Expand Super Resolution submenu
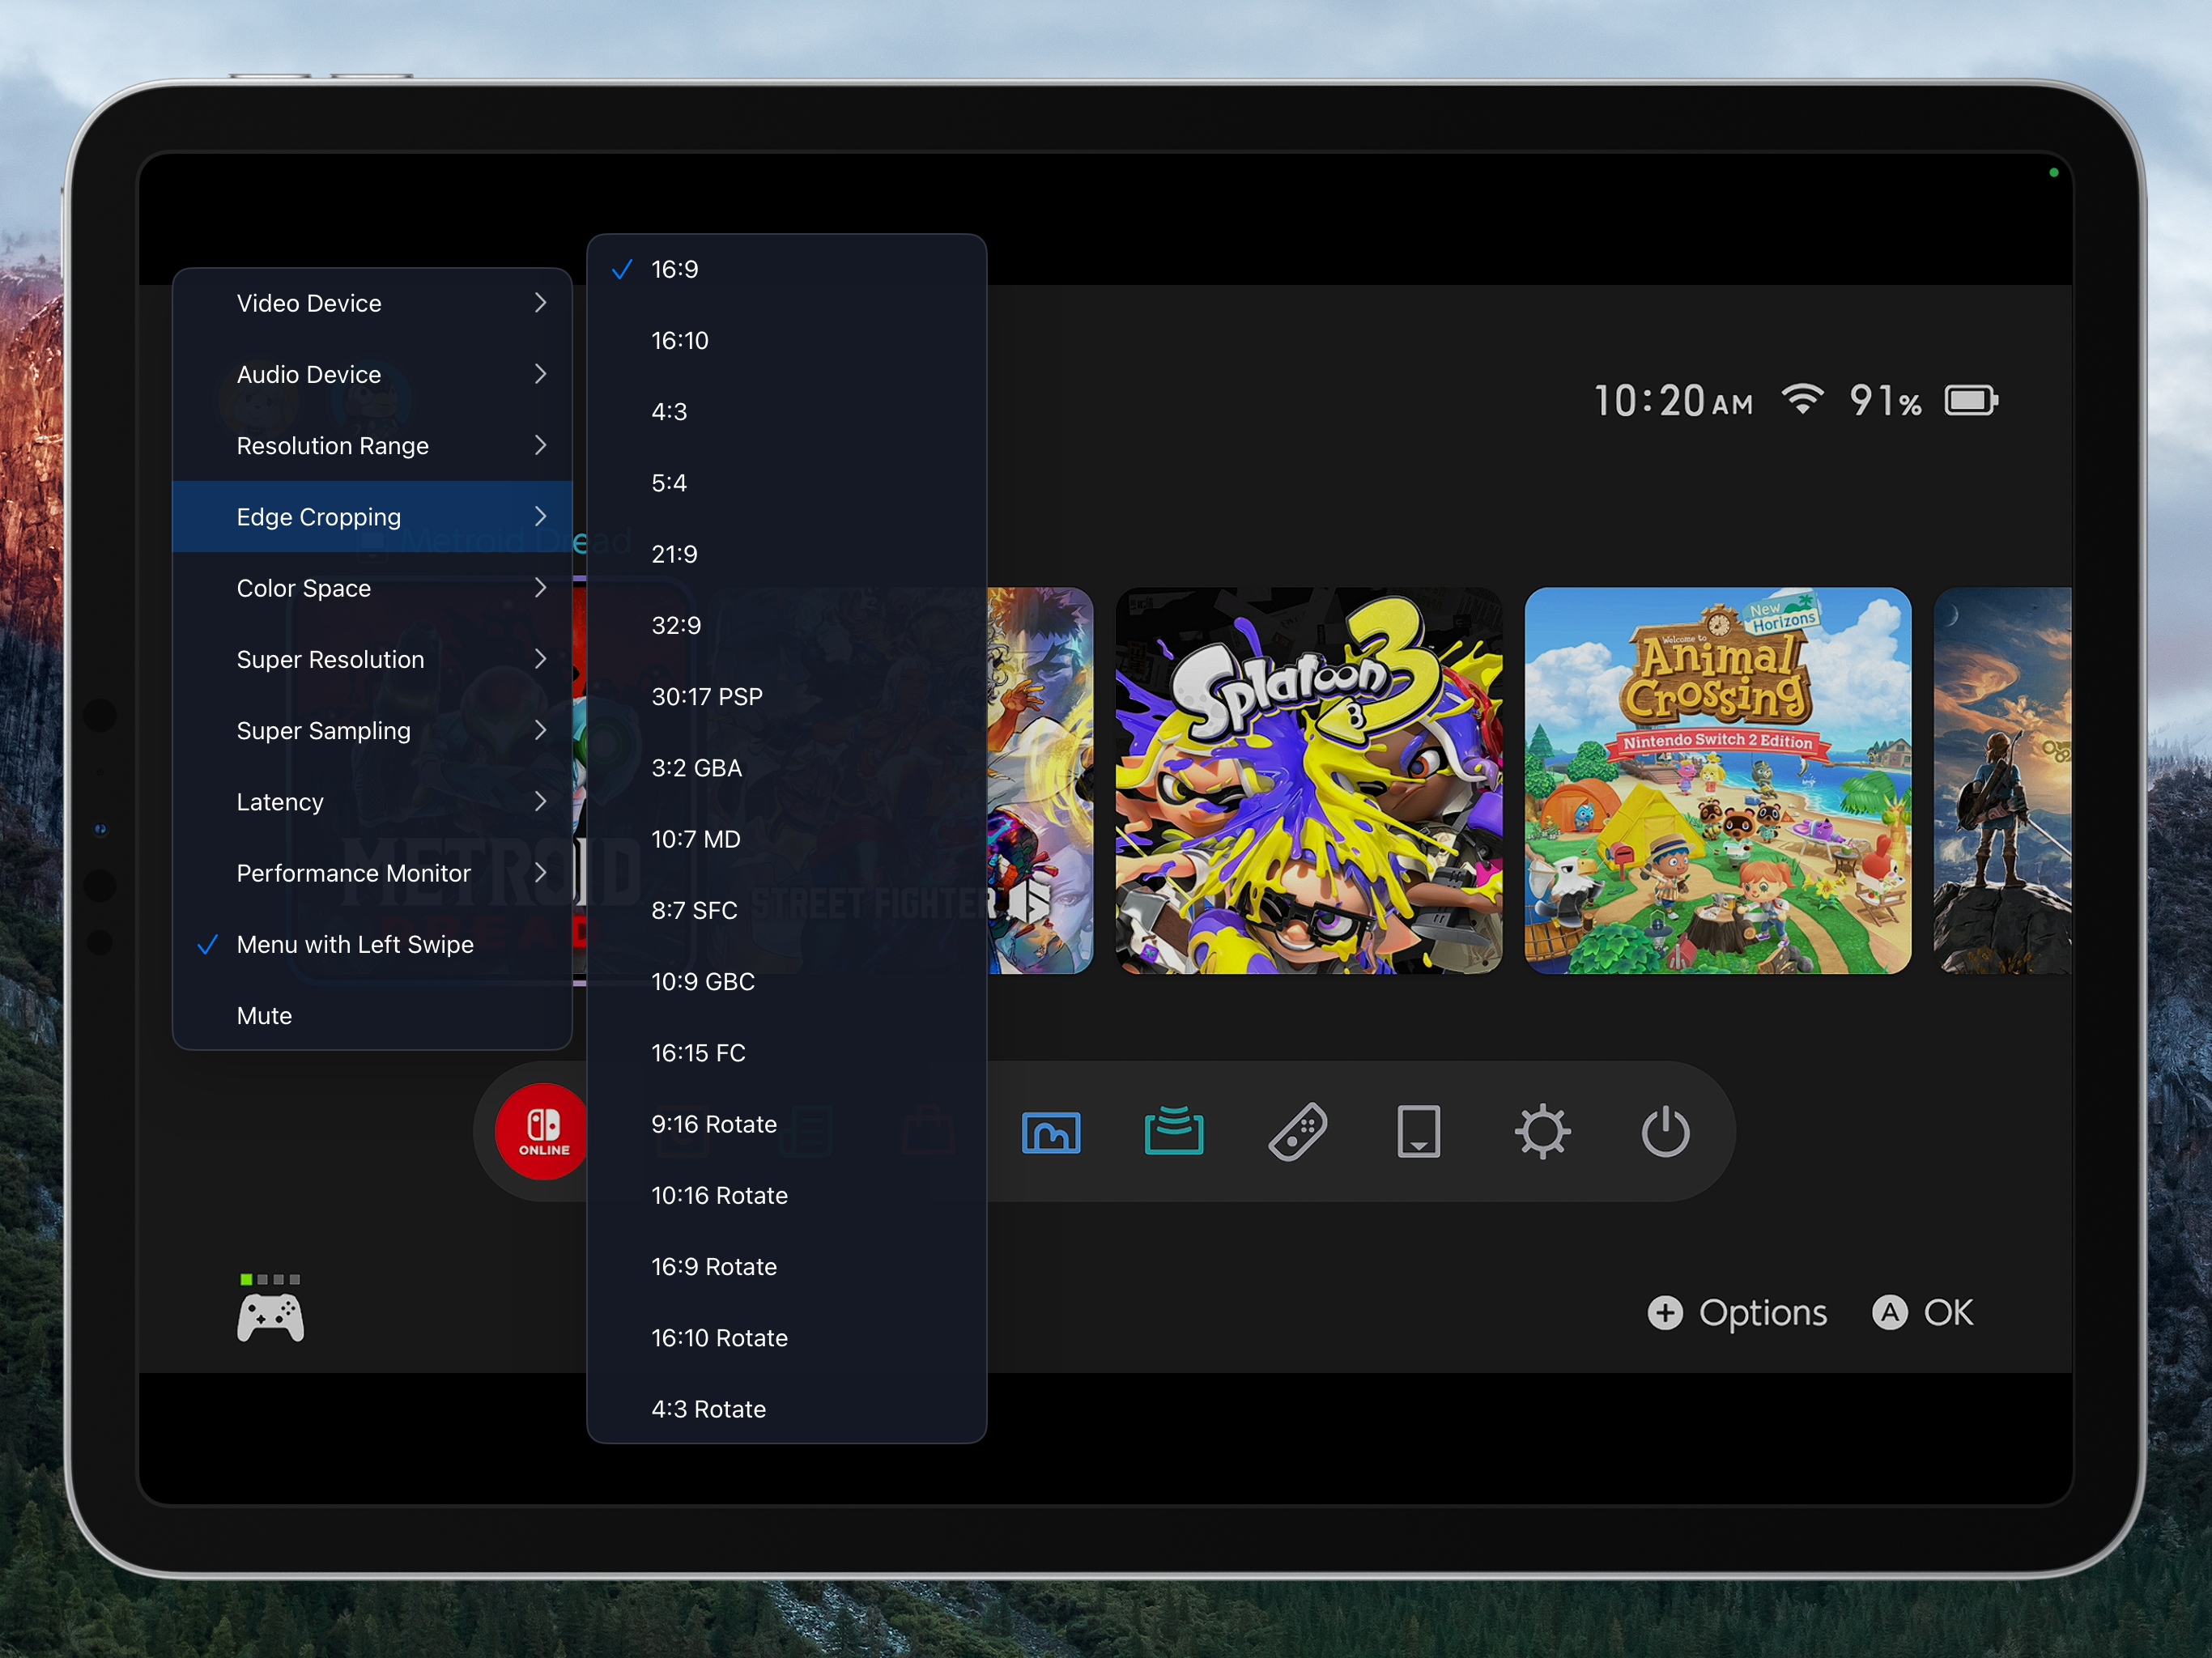 372,659
